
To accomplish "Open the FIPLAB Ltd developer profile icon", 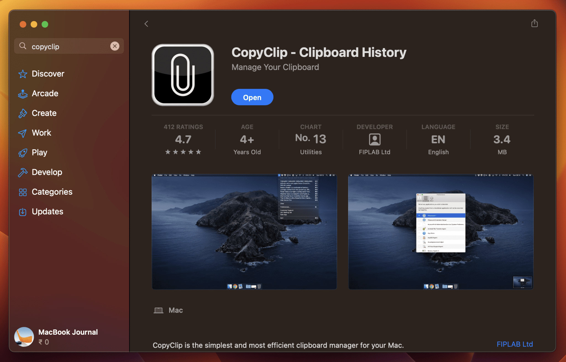I will (x=374, y=140).
